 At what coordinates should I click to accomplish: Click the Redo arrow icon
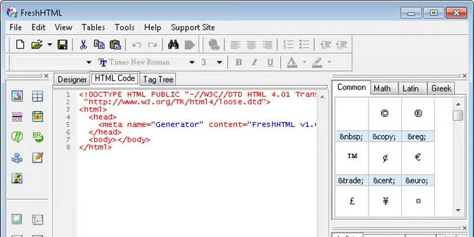click(x=152, y=45)
